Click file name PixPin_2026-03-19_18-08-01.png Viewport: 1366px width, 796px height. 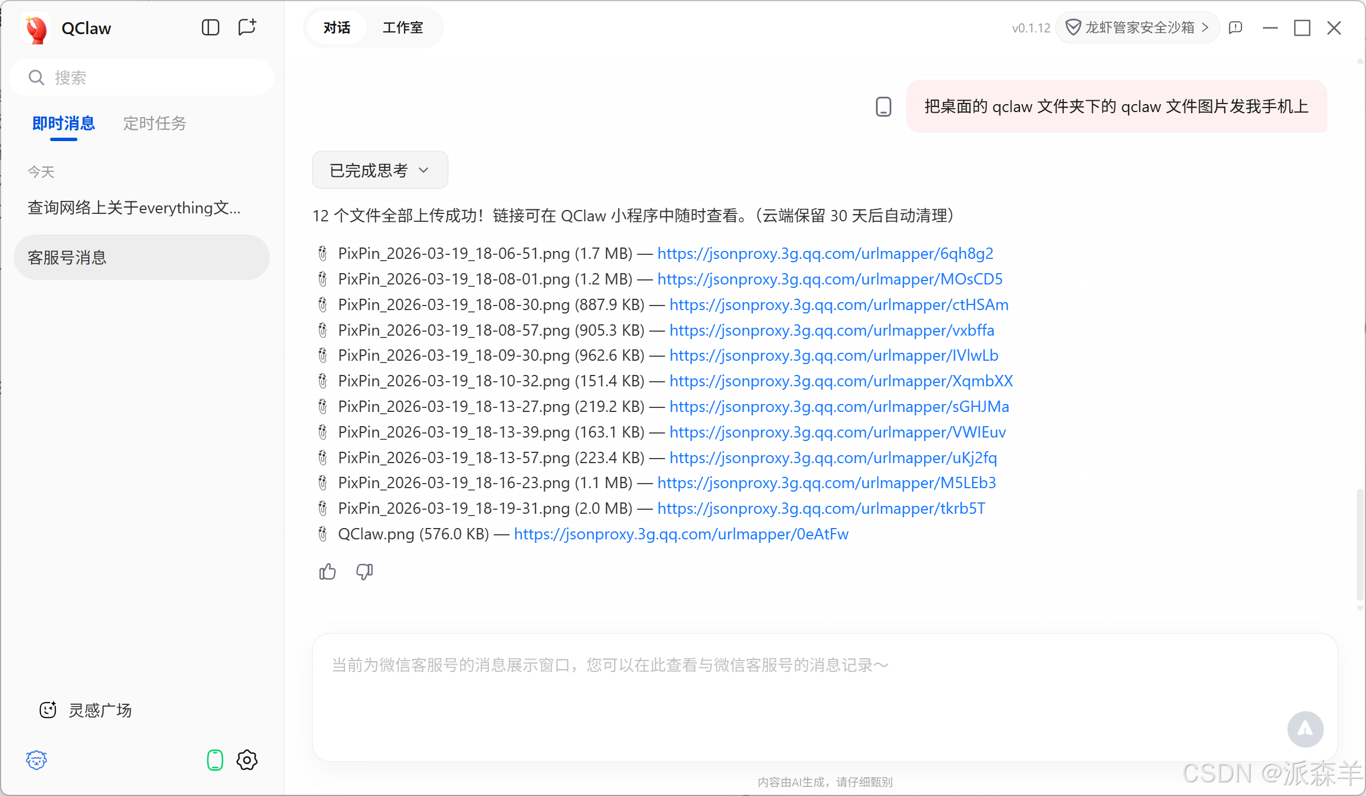454,279
